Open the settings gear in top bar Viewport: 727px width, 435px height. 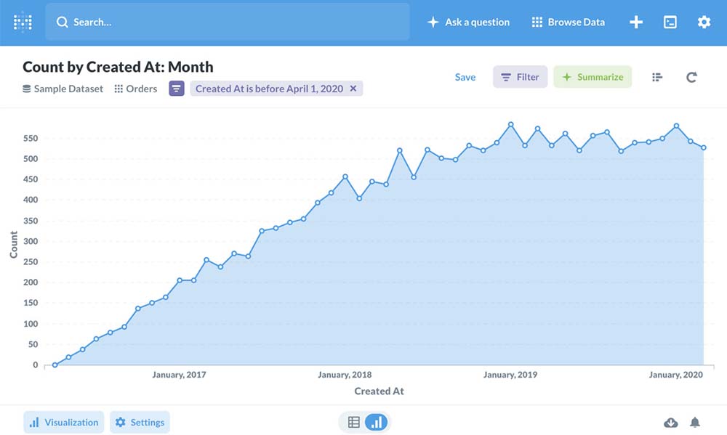704,22
